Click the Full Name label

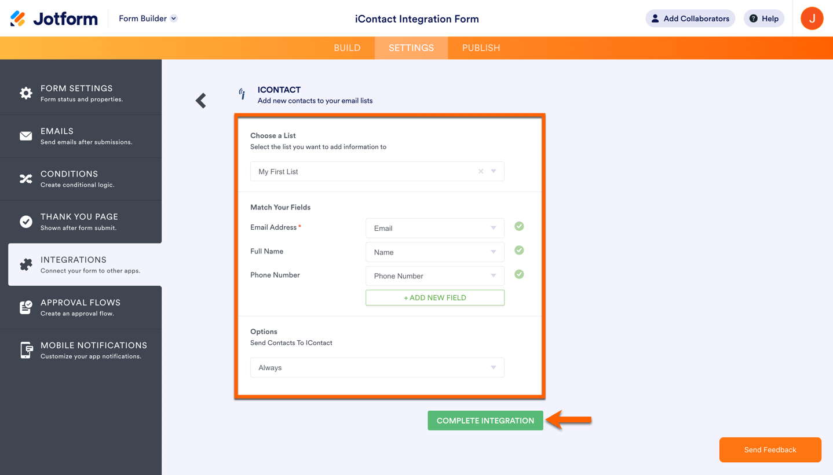click(267, 251)
